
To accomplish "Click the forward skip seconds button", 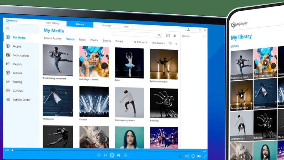I will point(125,155).
